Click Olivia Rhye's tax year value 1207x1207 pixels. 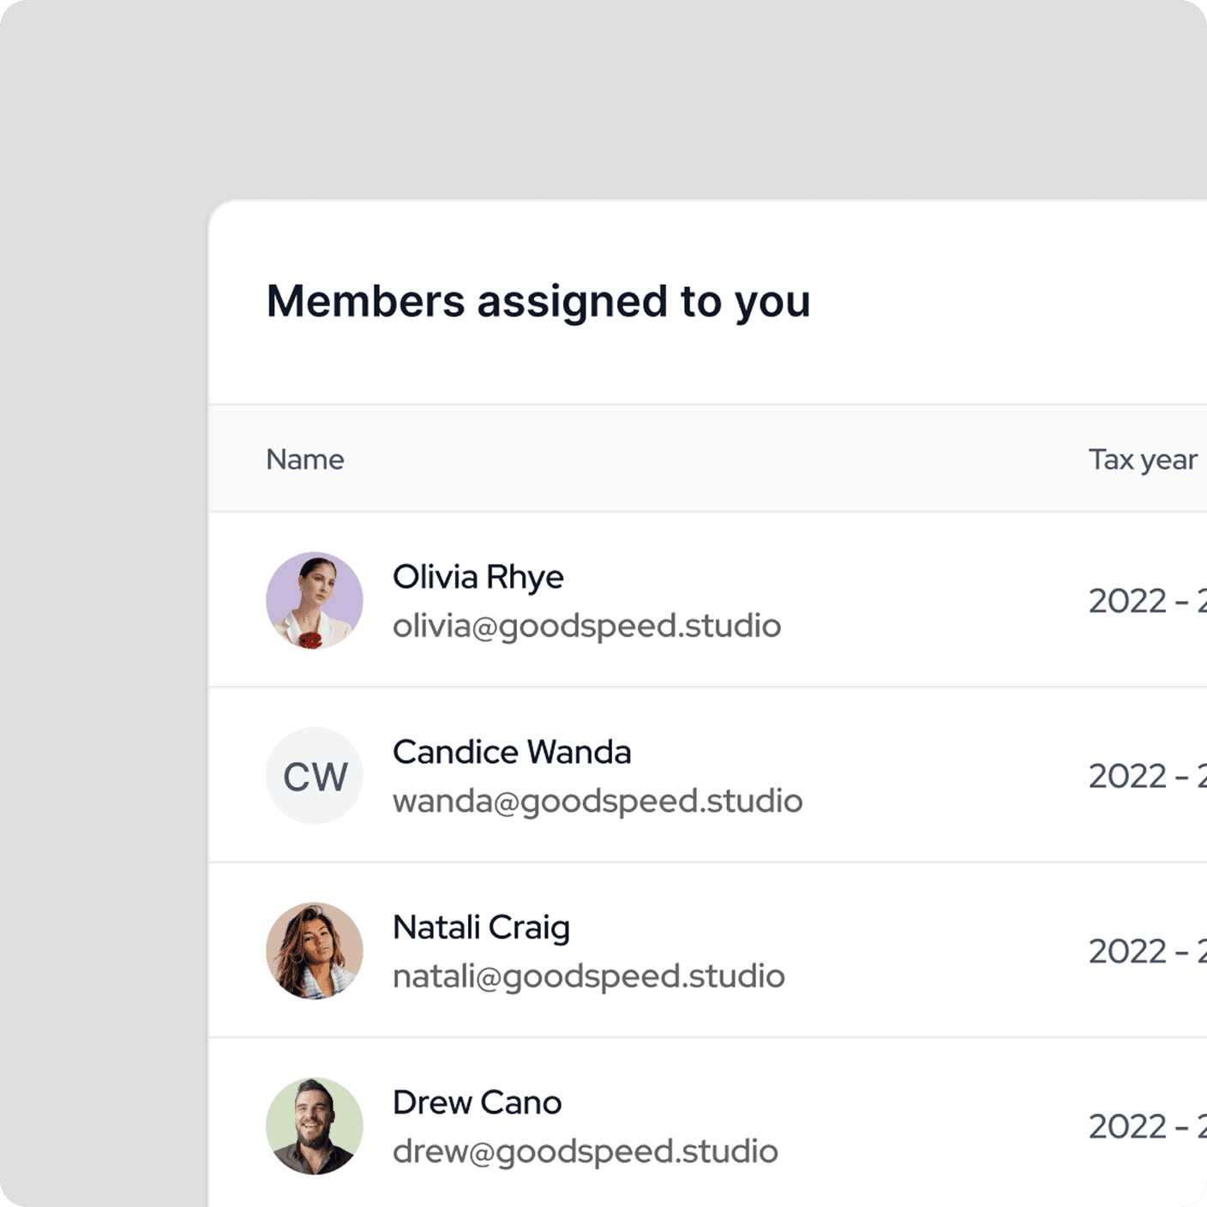[1145, 601]
